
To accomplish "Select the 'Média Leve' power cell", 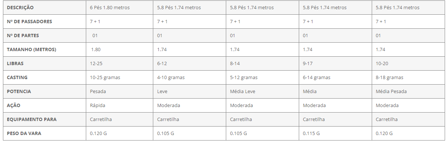I will [x=262, y=91].
